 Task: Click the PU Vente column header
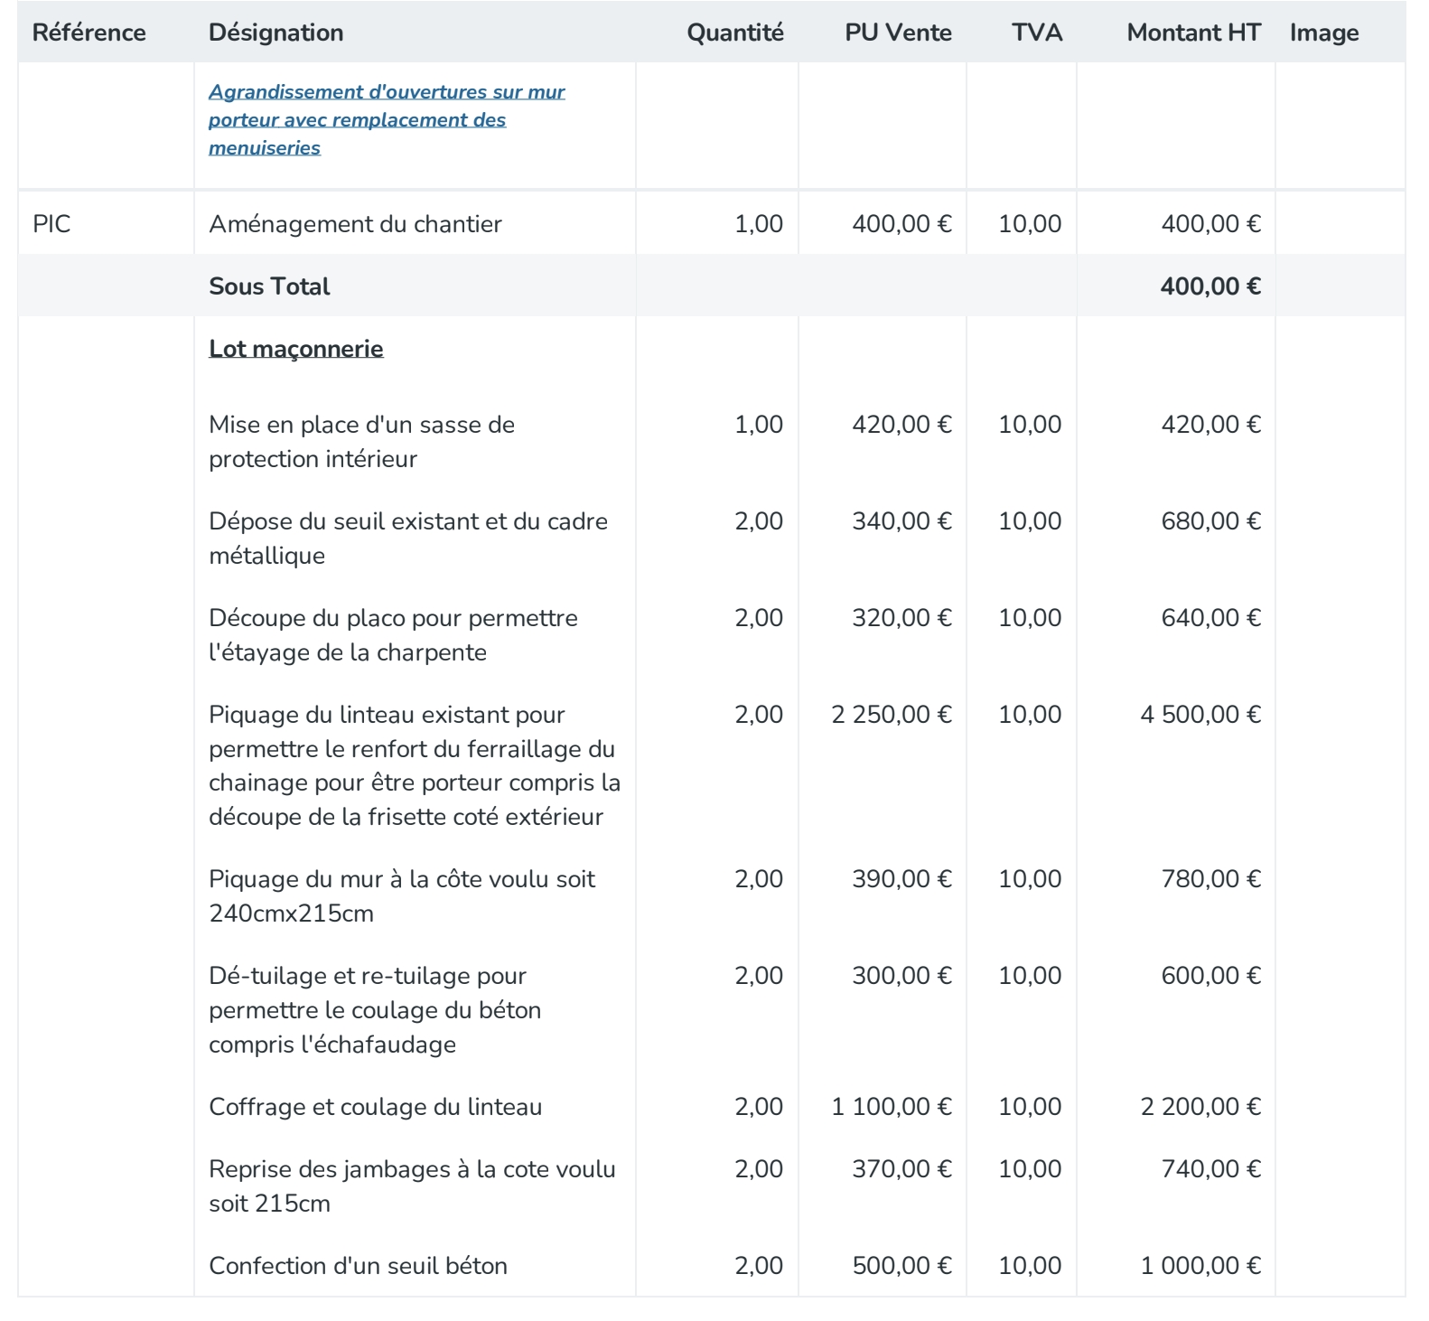click(898, 33)
